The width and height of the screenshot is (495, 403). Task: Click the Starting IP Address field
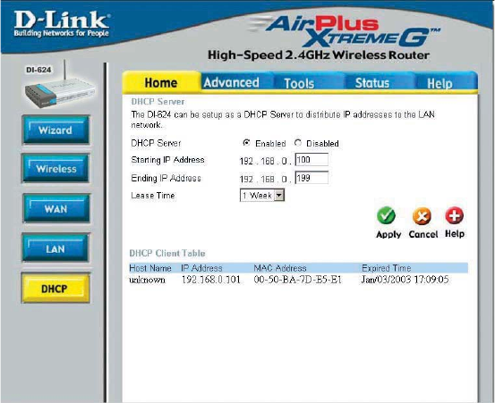312,160
